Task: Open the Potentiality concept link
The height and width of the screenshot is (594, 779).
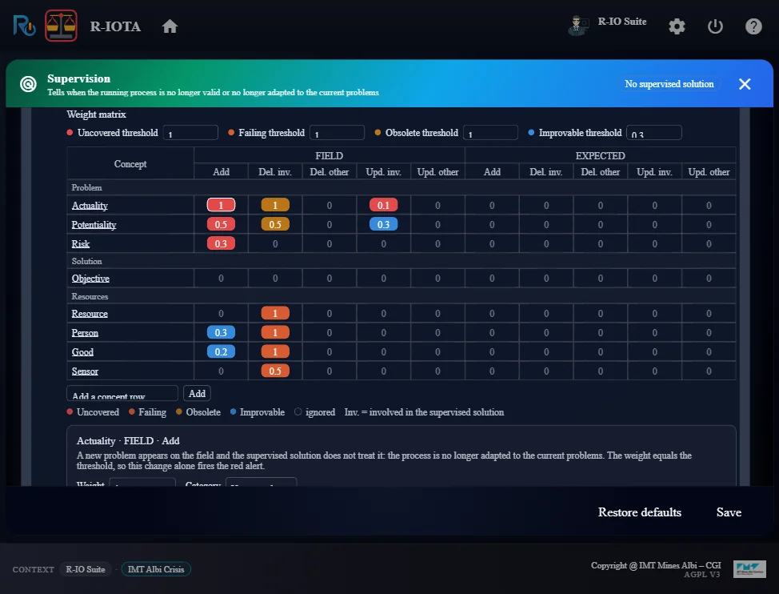Action: [94, 225]
